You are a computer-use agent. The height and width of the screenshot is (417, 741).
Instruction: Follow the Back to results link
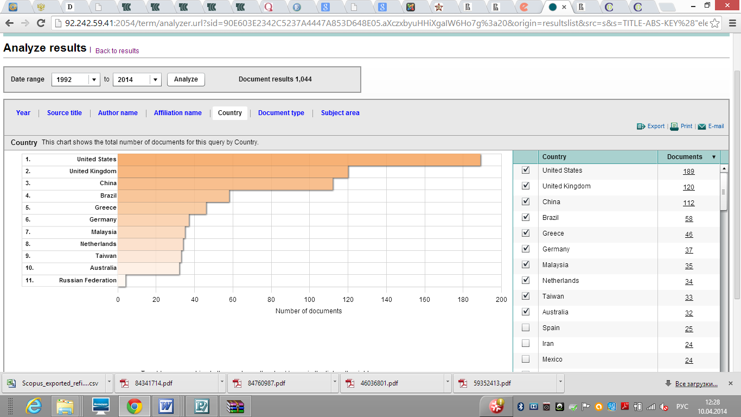click(117, 51)
